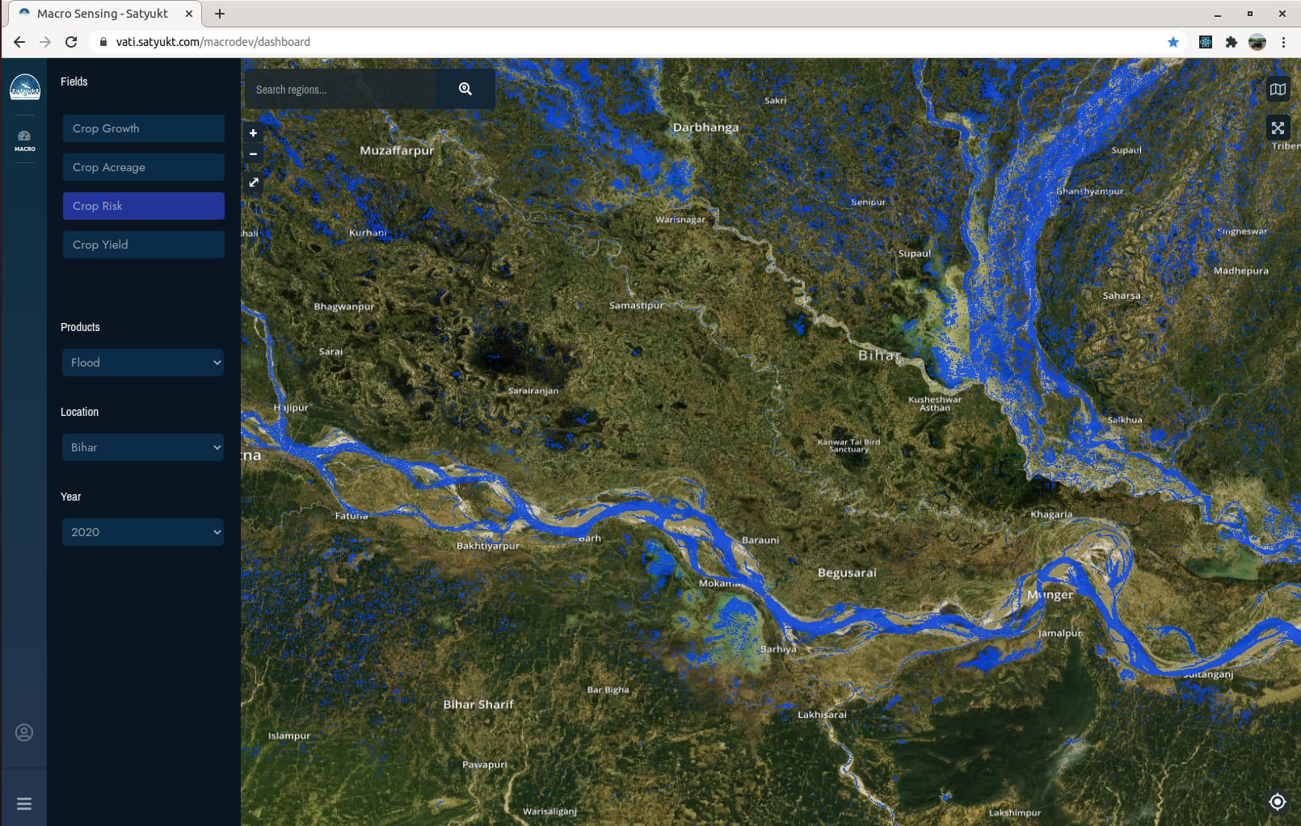Click the locate me target icon
Screen dimensions: 1301x826
[1277, 801]
